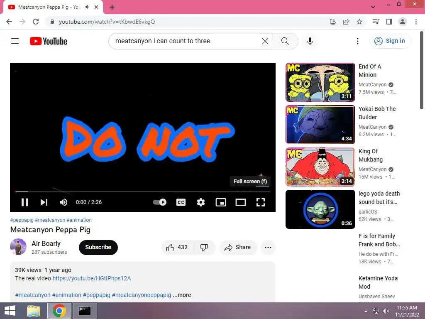Screen dimensions: 425x319
Task: Skip to the next video
Action: click(44, 202)
